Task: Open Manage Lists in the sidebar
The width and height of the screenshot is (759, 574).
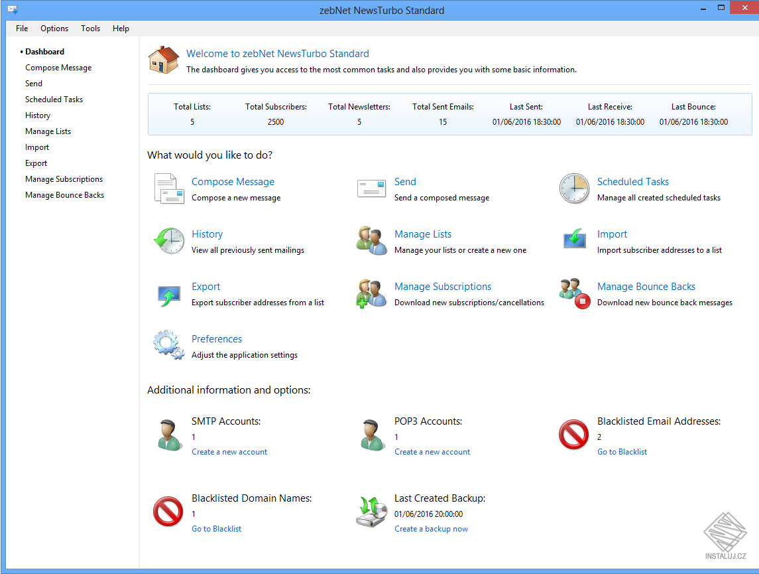Action: pyautogui.click(x=48, y=131)
